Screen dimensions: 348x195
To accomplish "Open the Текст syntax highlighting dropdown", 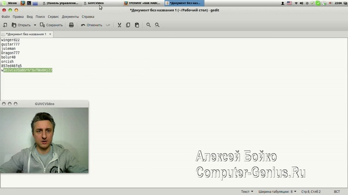I will point(247,191).
